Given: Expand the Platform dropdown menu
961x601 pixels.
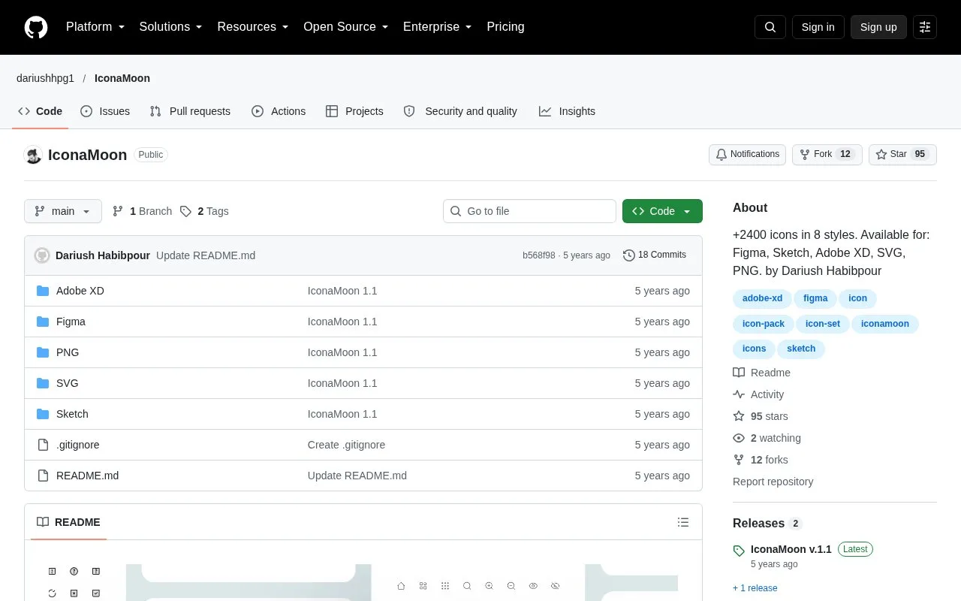Looking at the screenshot, I should [x=95, y=27].
